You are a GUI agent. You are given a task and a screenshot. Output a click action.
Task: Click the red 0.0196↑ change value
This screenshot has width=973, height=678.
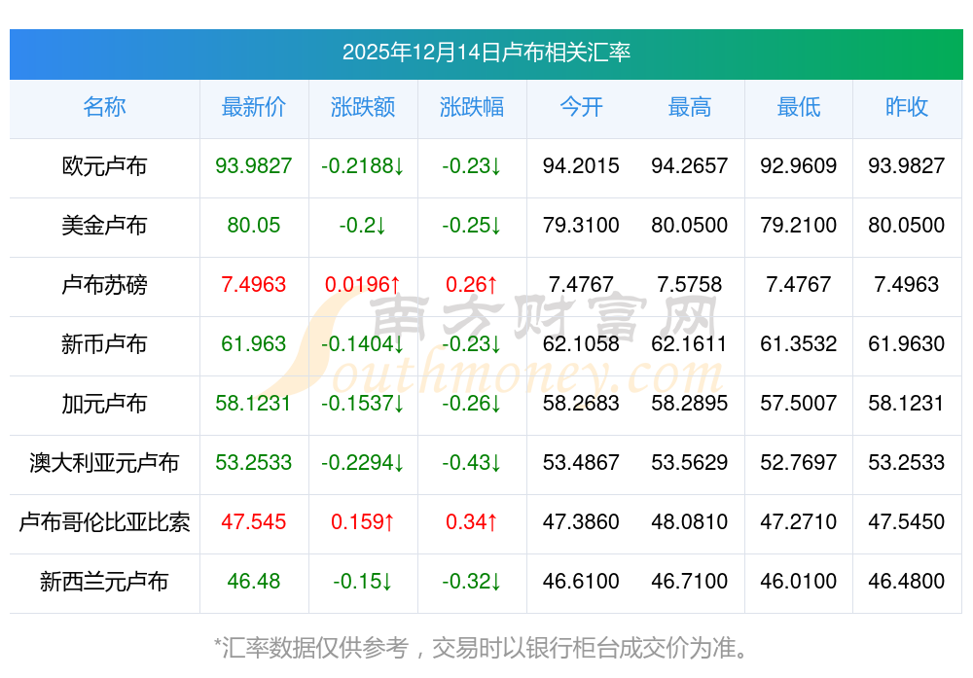[x=363, y=285]
